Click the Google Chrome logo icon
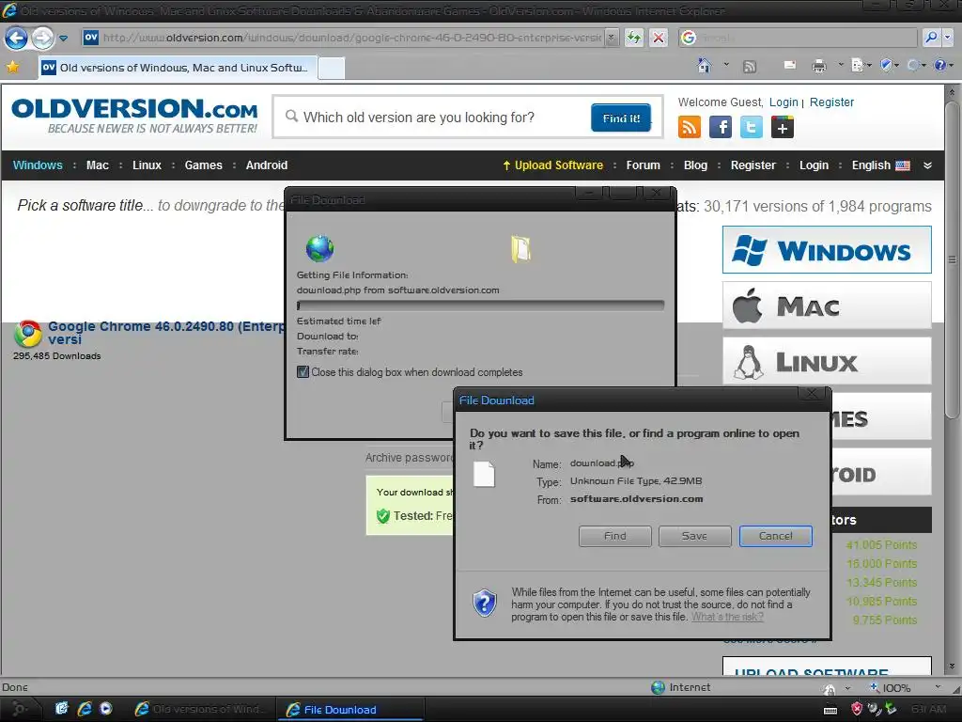 [x=27, y=334]
